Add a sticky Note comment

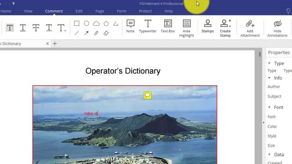[130, 26]
